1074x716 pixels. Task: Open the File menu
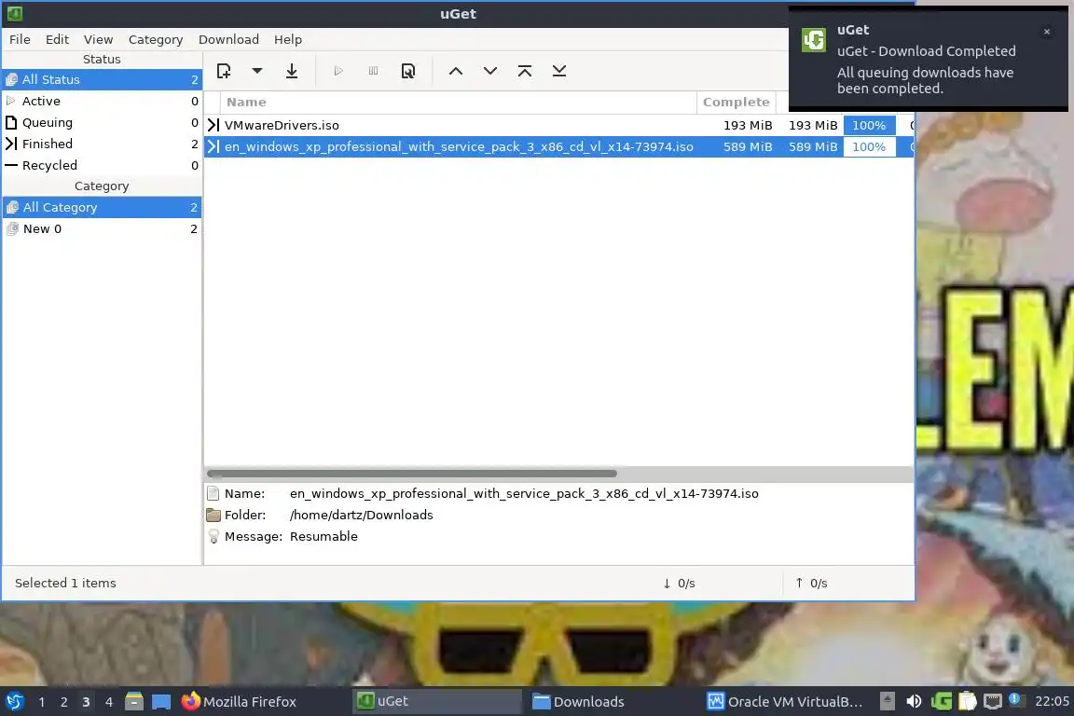click(x=20, y=39)
